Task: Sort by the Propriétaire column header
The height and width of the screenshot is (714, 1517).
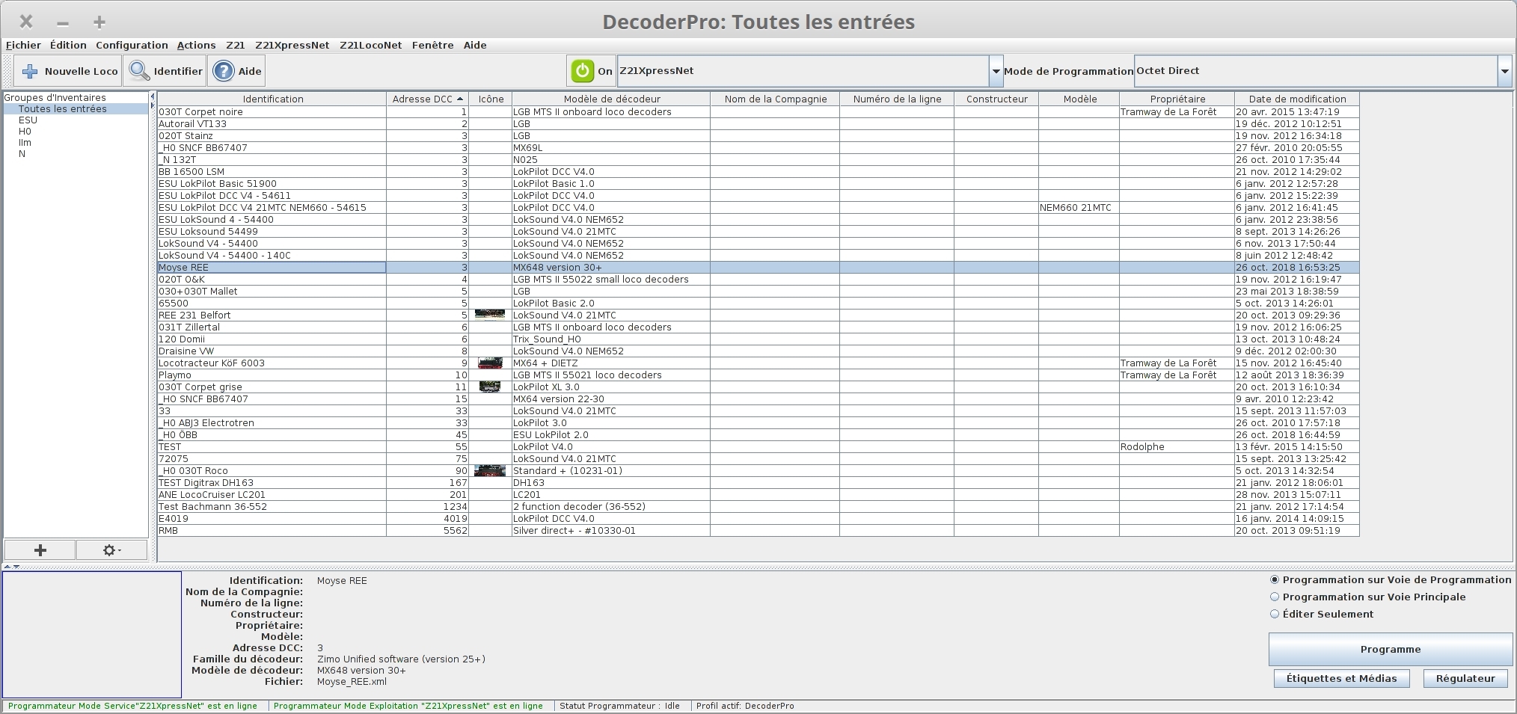Action: click(1177, 99)
